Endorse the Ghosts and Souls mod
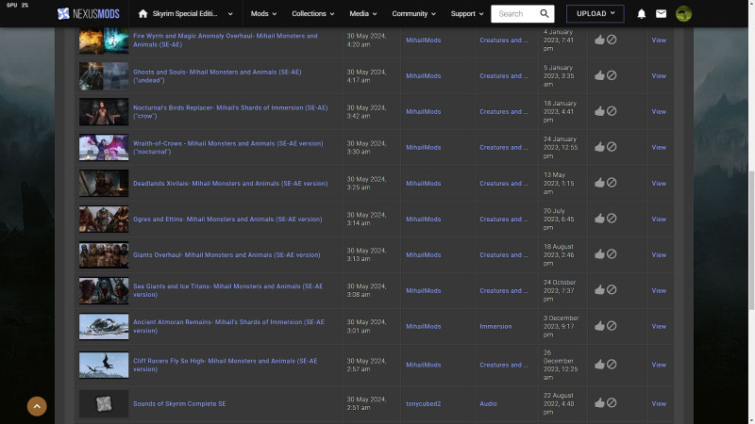Image resolution: width=755 pixels, height=424 pixels. pyautogui.click(x=599, y=75)
